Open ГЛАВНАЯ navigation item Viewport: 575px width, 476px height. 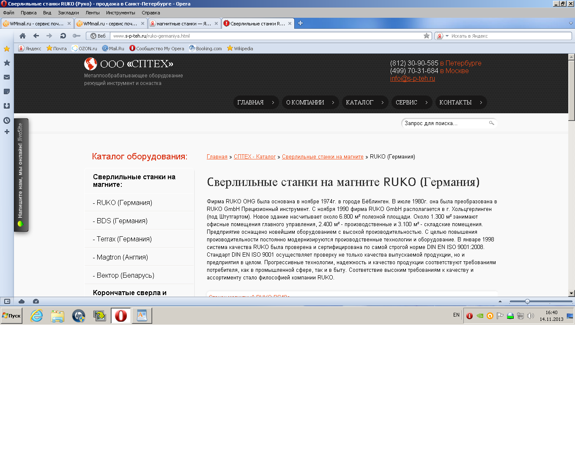[x=256, y=102]
